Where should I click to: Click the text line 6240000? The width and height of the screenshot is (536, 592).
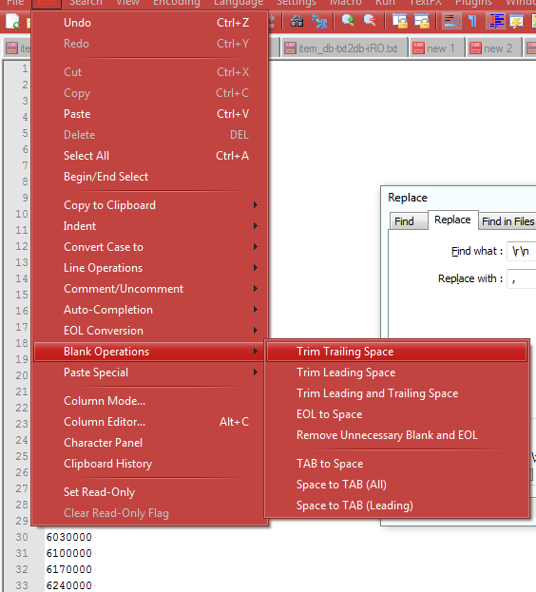point(69,585)
